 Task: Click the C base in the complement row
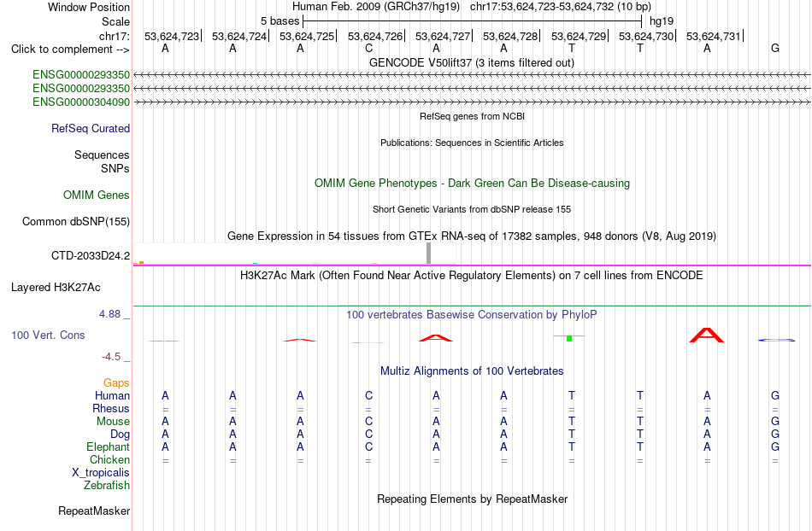point(368,48)
